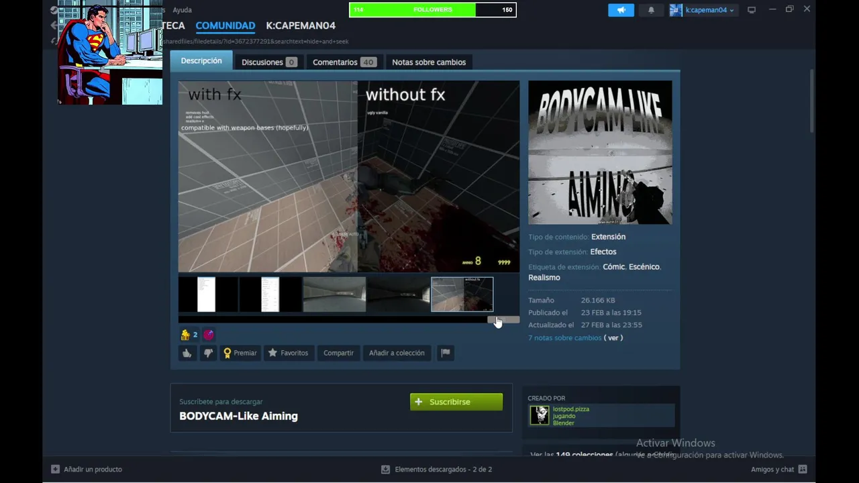The image size is (859, 483).
Task: Open the Compartir share option
Action: (338, 353)
